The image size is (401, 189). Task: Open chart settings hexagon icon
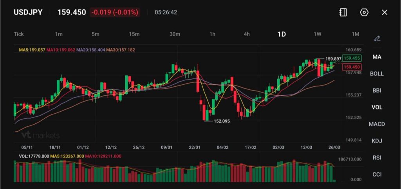click(x=364, y=12)
